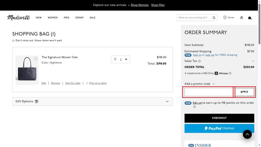Choose Pick up in store
261x147 pixels.
point(98,83)
